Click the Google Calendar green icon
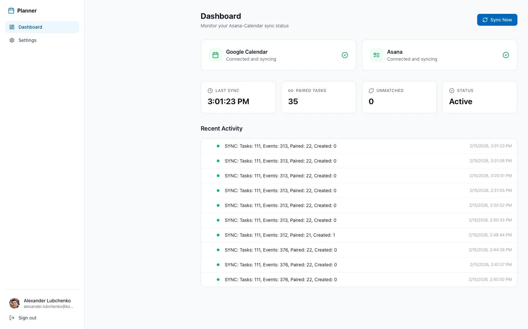Image resolution: width=528 pixels, height=329 pixels. pos(215,55)
